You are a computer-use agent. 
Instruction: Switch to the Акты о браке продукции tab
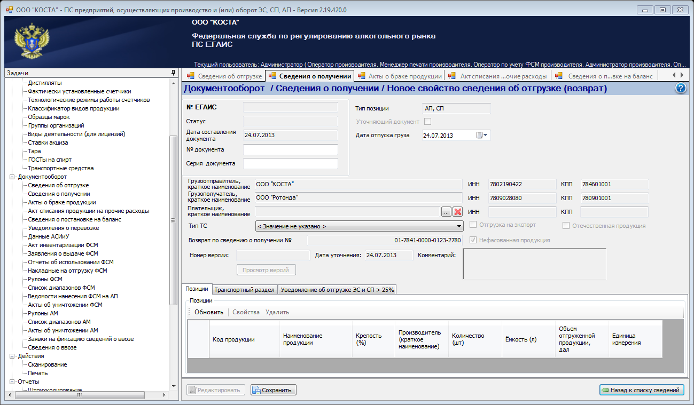(x=399, y=76)
